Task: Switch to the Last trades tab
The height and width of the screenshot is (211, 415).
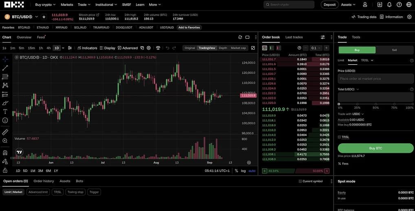Action: tap(294, 37)
